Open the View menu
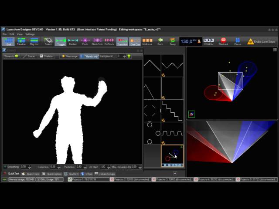 [x=20, y=34]
